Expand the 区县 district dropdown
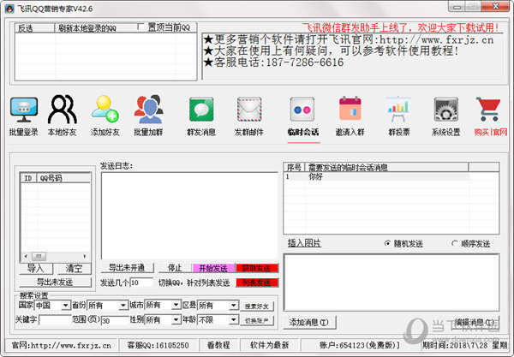Image resolution: width=514 pixels, height=357 pixels. pyautogui.click(x=233, y=306)
